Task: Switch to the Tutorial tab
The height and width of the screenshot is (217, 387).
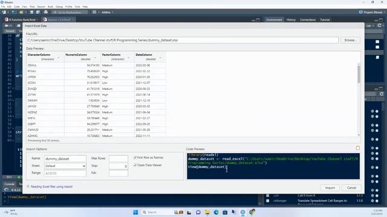Action: point(325,20)
